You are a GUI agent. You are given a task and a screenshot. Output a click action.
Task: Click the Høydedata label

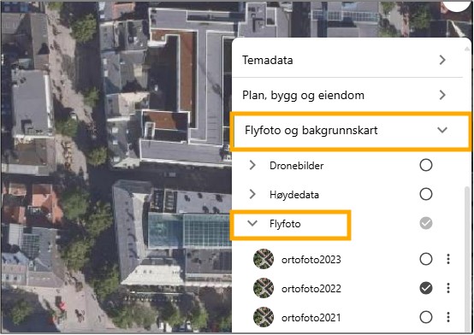(x=293, y=195)
